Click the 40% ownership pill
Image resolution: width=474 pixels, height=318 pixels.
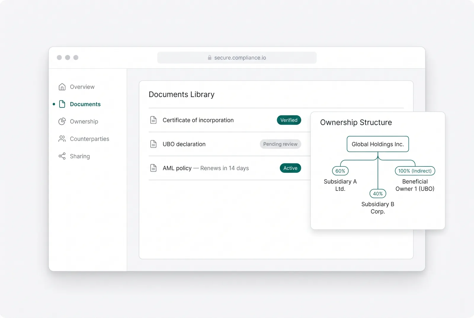(x=378, y=194)
